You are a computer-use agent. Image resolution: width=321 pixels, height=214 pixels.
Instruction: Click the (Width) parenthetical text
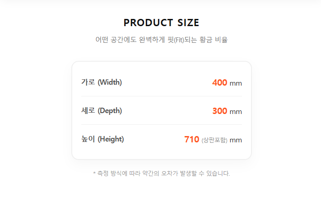pyautogui.click(x=110, y=82)
